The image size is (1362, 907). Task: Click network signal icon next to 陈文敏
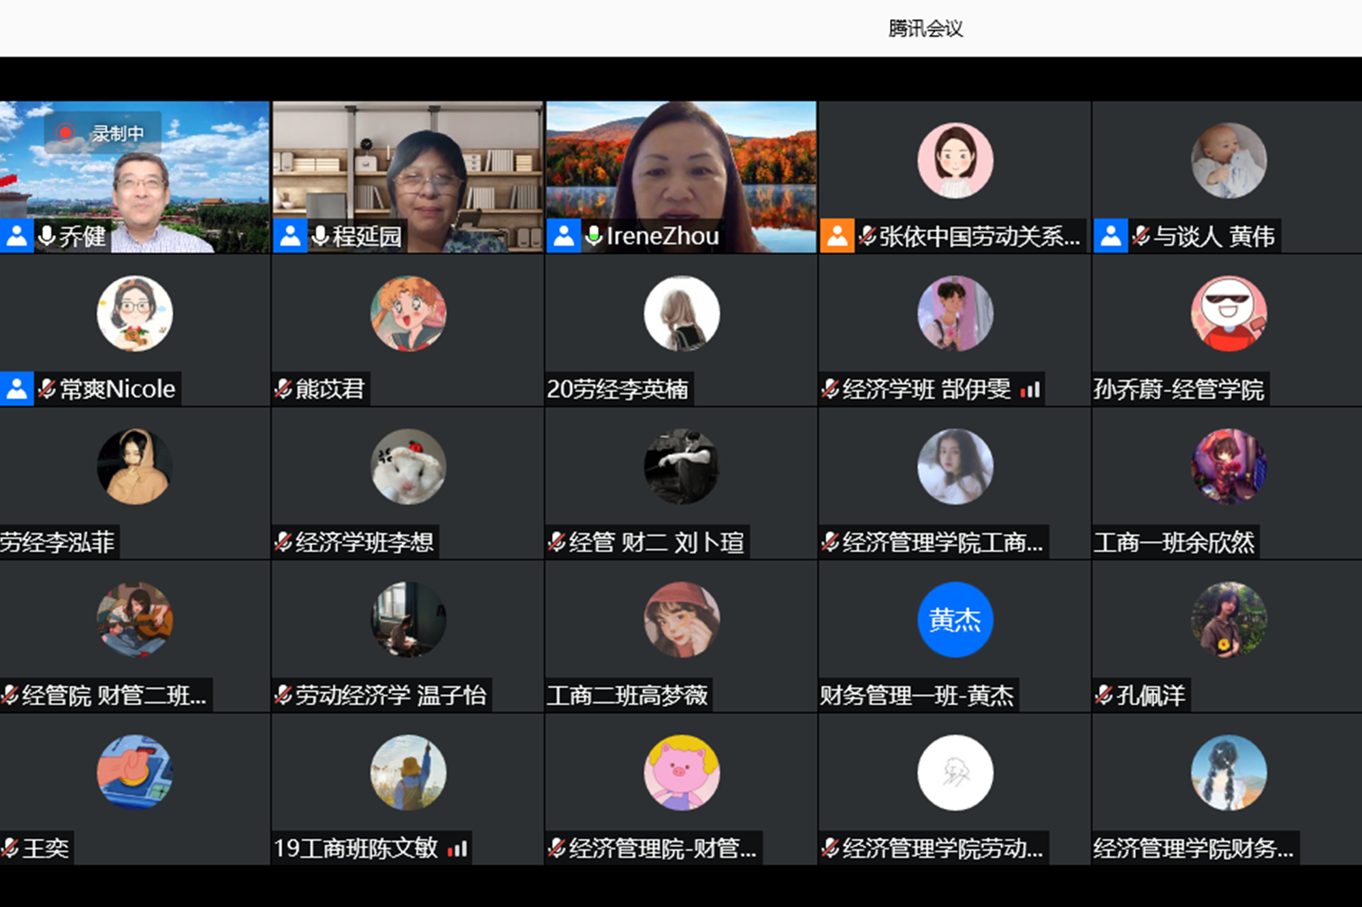(x=458, y=848)
